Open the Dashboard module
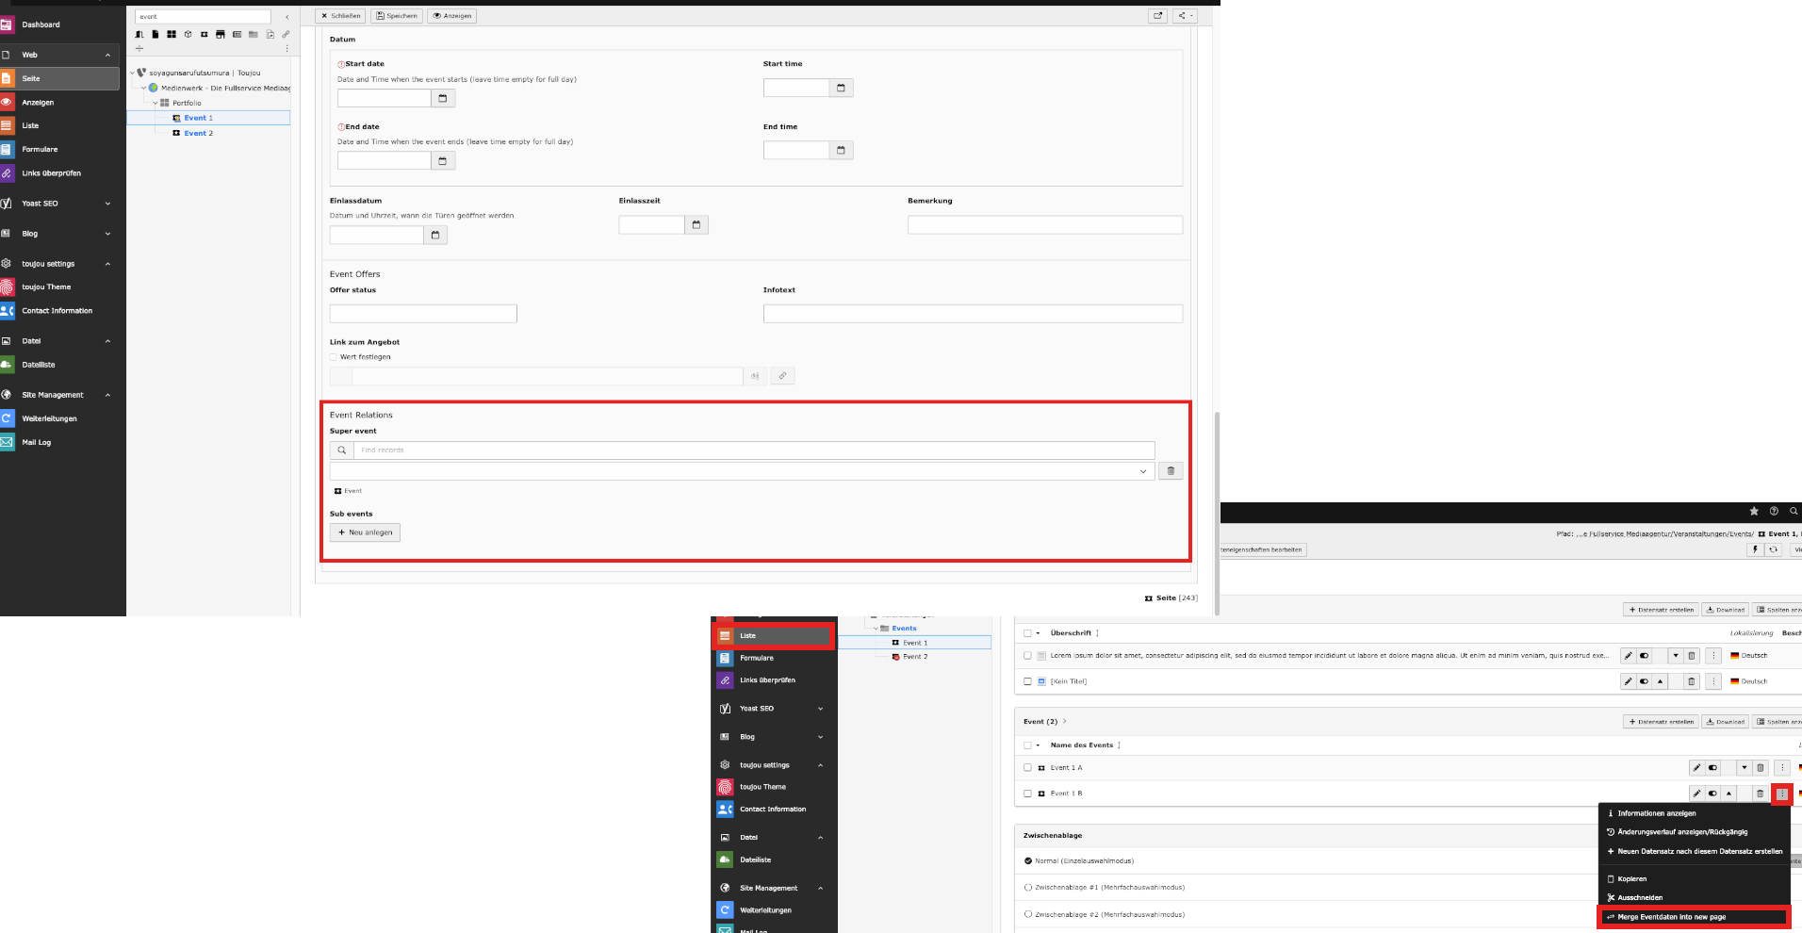The height and width of the screenshot is (933, 1802). [x=41, y=25]
